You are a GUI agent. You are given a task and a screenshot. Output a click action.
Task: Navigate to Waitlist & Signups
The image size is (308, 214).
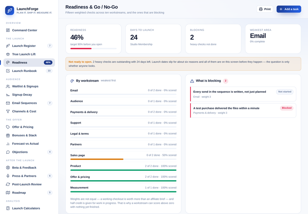pos(29,86)
